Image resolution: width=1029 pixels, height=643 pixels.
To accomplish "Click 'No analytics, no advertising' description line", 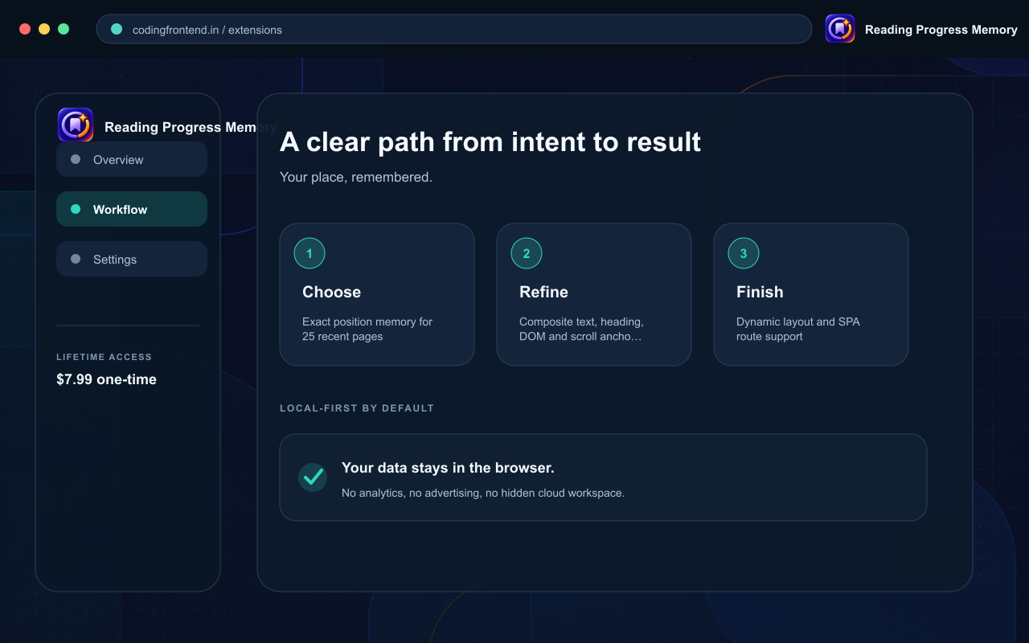I will [x=483, y=493].
